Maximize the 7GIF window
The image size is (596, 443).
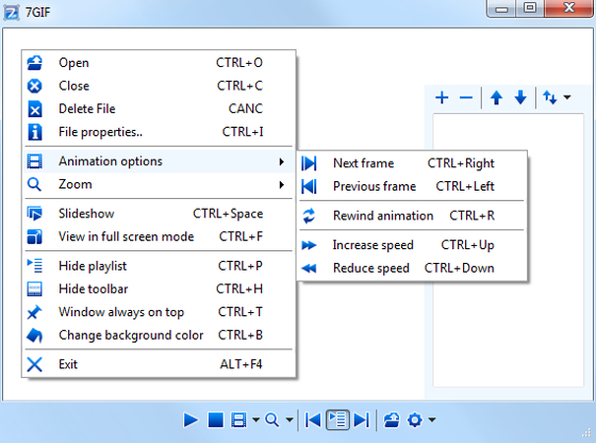530,8
